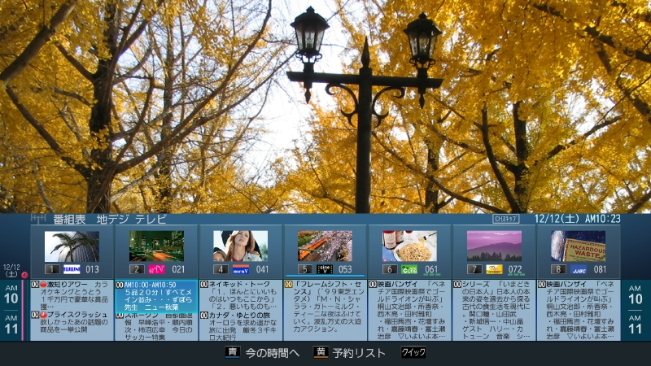651x366 pixels.
Task: Click the 061 channel number text
Action: 431,269
